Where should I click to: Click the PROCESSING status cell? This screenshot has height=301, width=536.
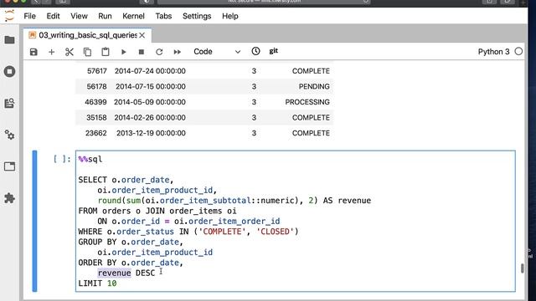pos(307,102)
